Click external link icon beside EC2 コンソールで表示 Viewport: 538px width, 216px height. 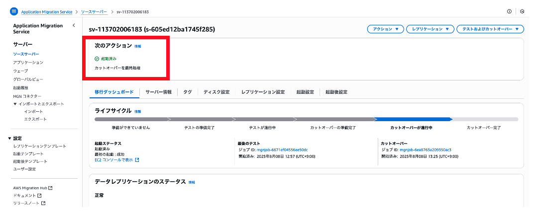pos(137,160)
